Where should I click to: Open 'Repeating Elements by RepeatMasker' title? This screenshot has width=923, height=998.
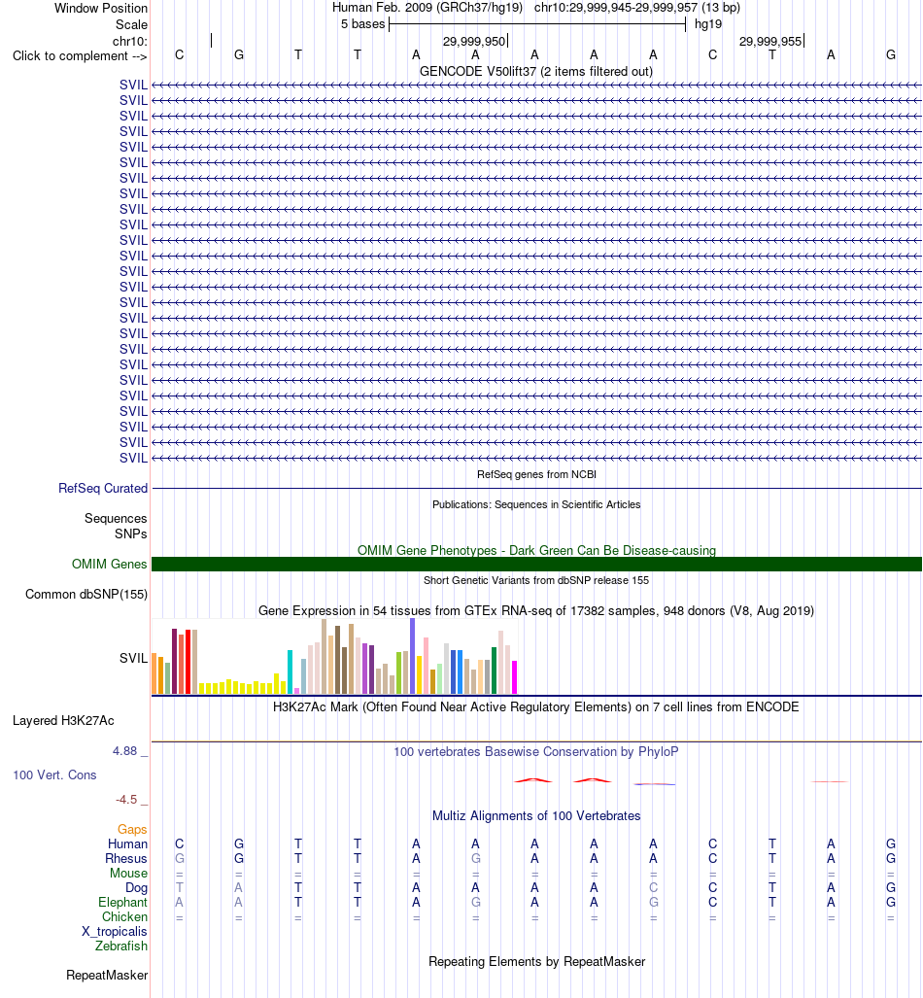click(x=536, y=962)
